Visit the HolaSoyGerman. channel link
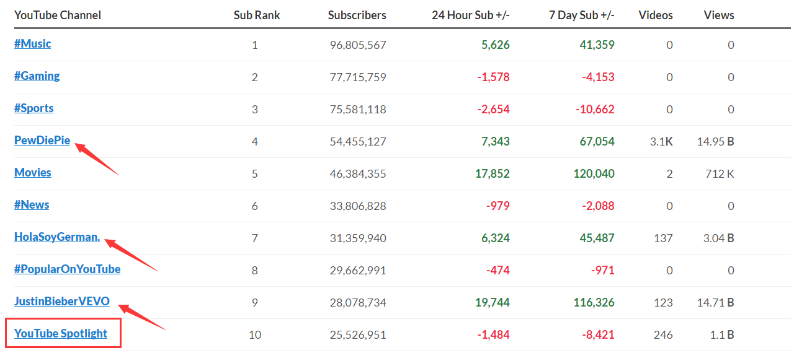The height and width of the screenshot is (353, 812). 57,237
